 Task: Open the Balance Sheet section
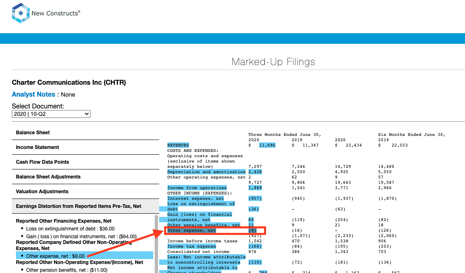(x=86, y=133)
